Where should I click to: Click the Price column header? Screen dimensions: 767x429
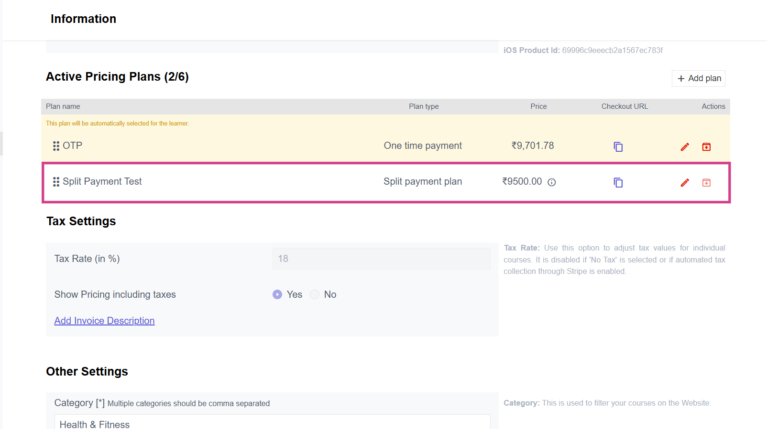click(538, 106)
